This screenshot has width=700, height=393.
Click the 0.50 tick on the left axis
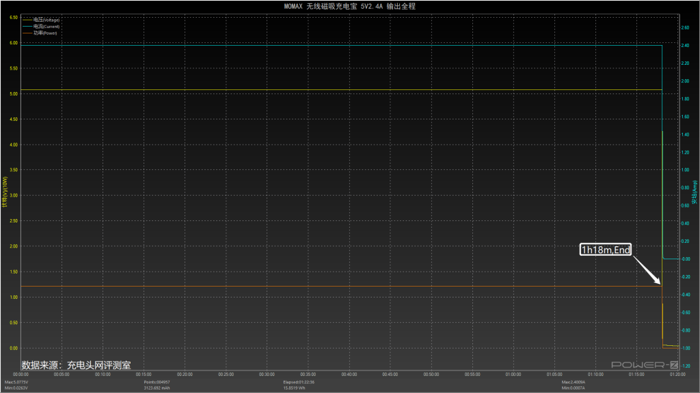(14, 323)
